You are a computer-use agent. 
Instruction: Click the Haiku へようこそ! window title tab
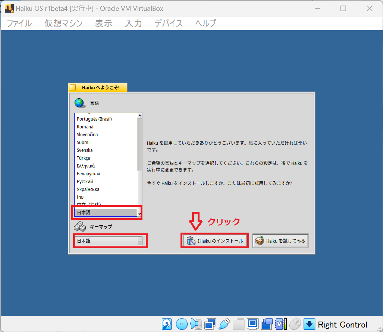(x=98, y=87)
